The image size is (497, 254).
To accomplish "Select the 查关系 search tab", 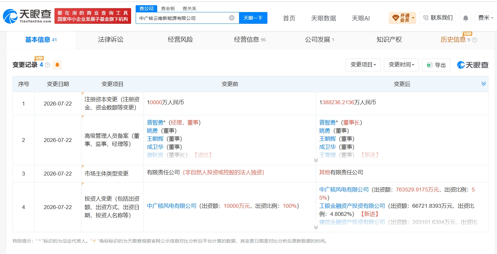I will pyautogui.click(x=189, y=9).
